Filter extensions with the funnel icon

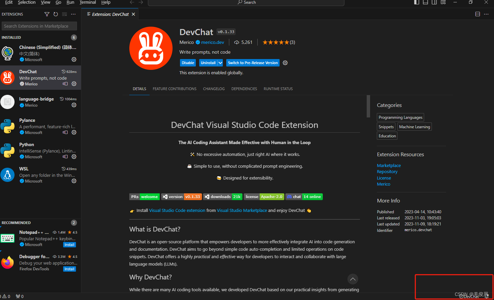pyautogui.click(x=47, y=14)
